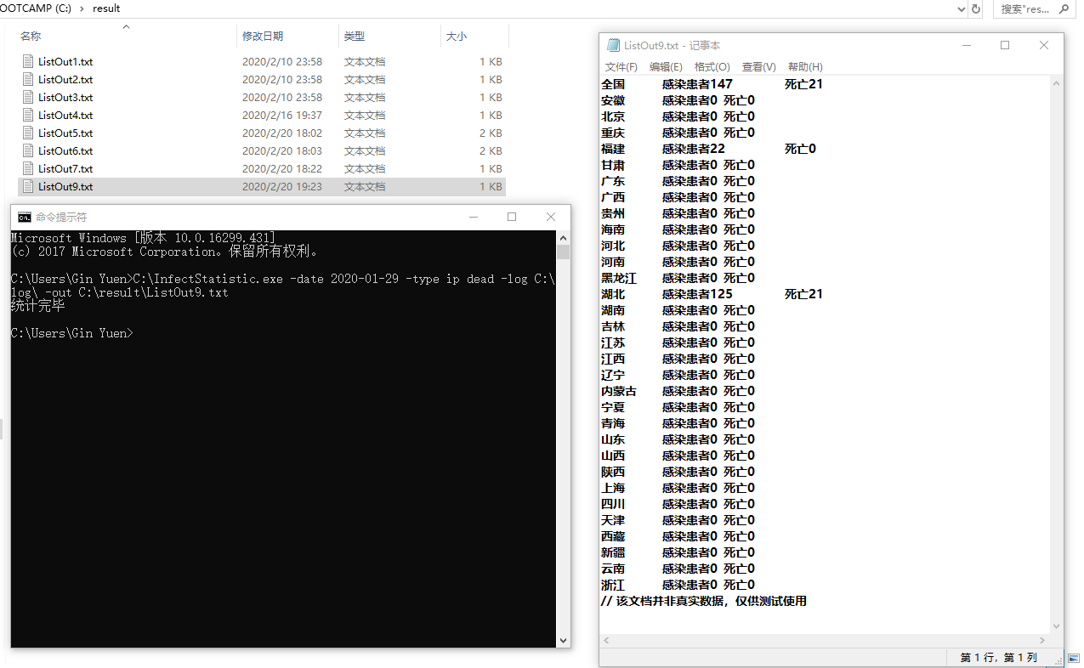Click the Explorer refresh button
Viewport: 1084px width, 668px height.
point(976,8)
